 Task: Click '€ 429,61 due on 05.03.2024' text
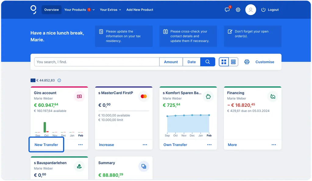(248, 111)
